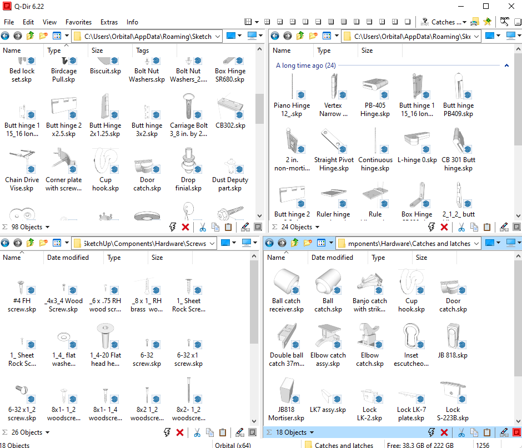Switch to two stacked panes layout
Image resolution: width=522 pixels, height=448 pixels.
coord(318,22)
